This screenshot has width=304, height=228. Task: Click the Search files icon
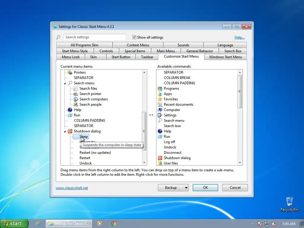tap(75, 88)
